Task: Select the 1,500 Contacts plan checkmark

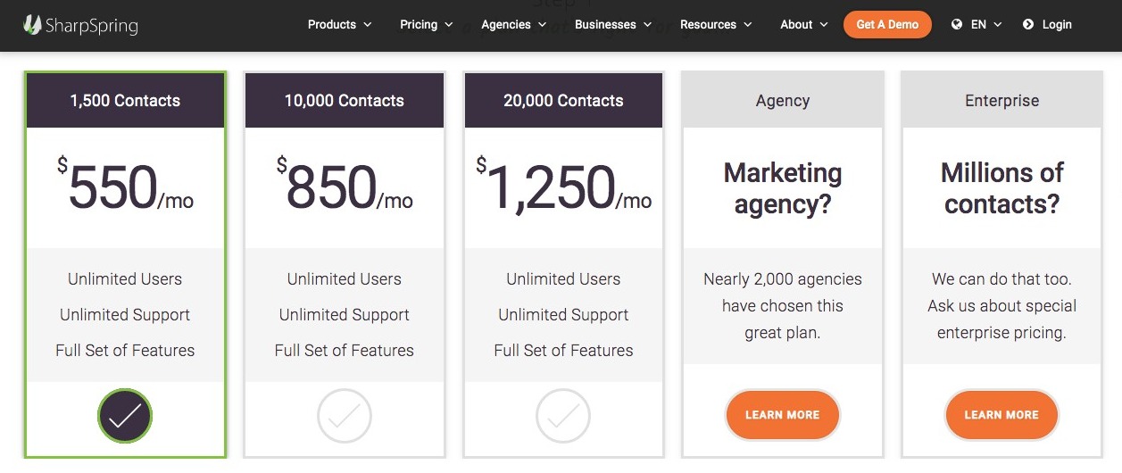Action: click(125, 416)
